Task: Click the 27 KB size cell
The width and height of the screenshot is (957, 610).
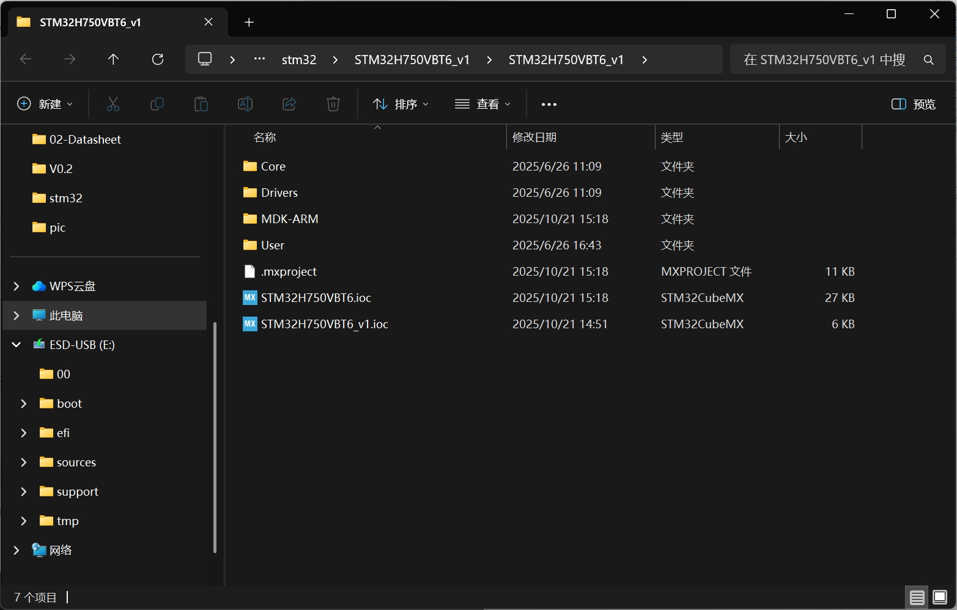Action: coord(840,298)
